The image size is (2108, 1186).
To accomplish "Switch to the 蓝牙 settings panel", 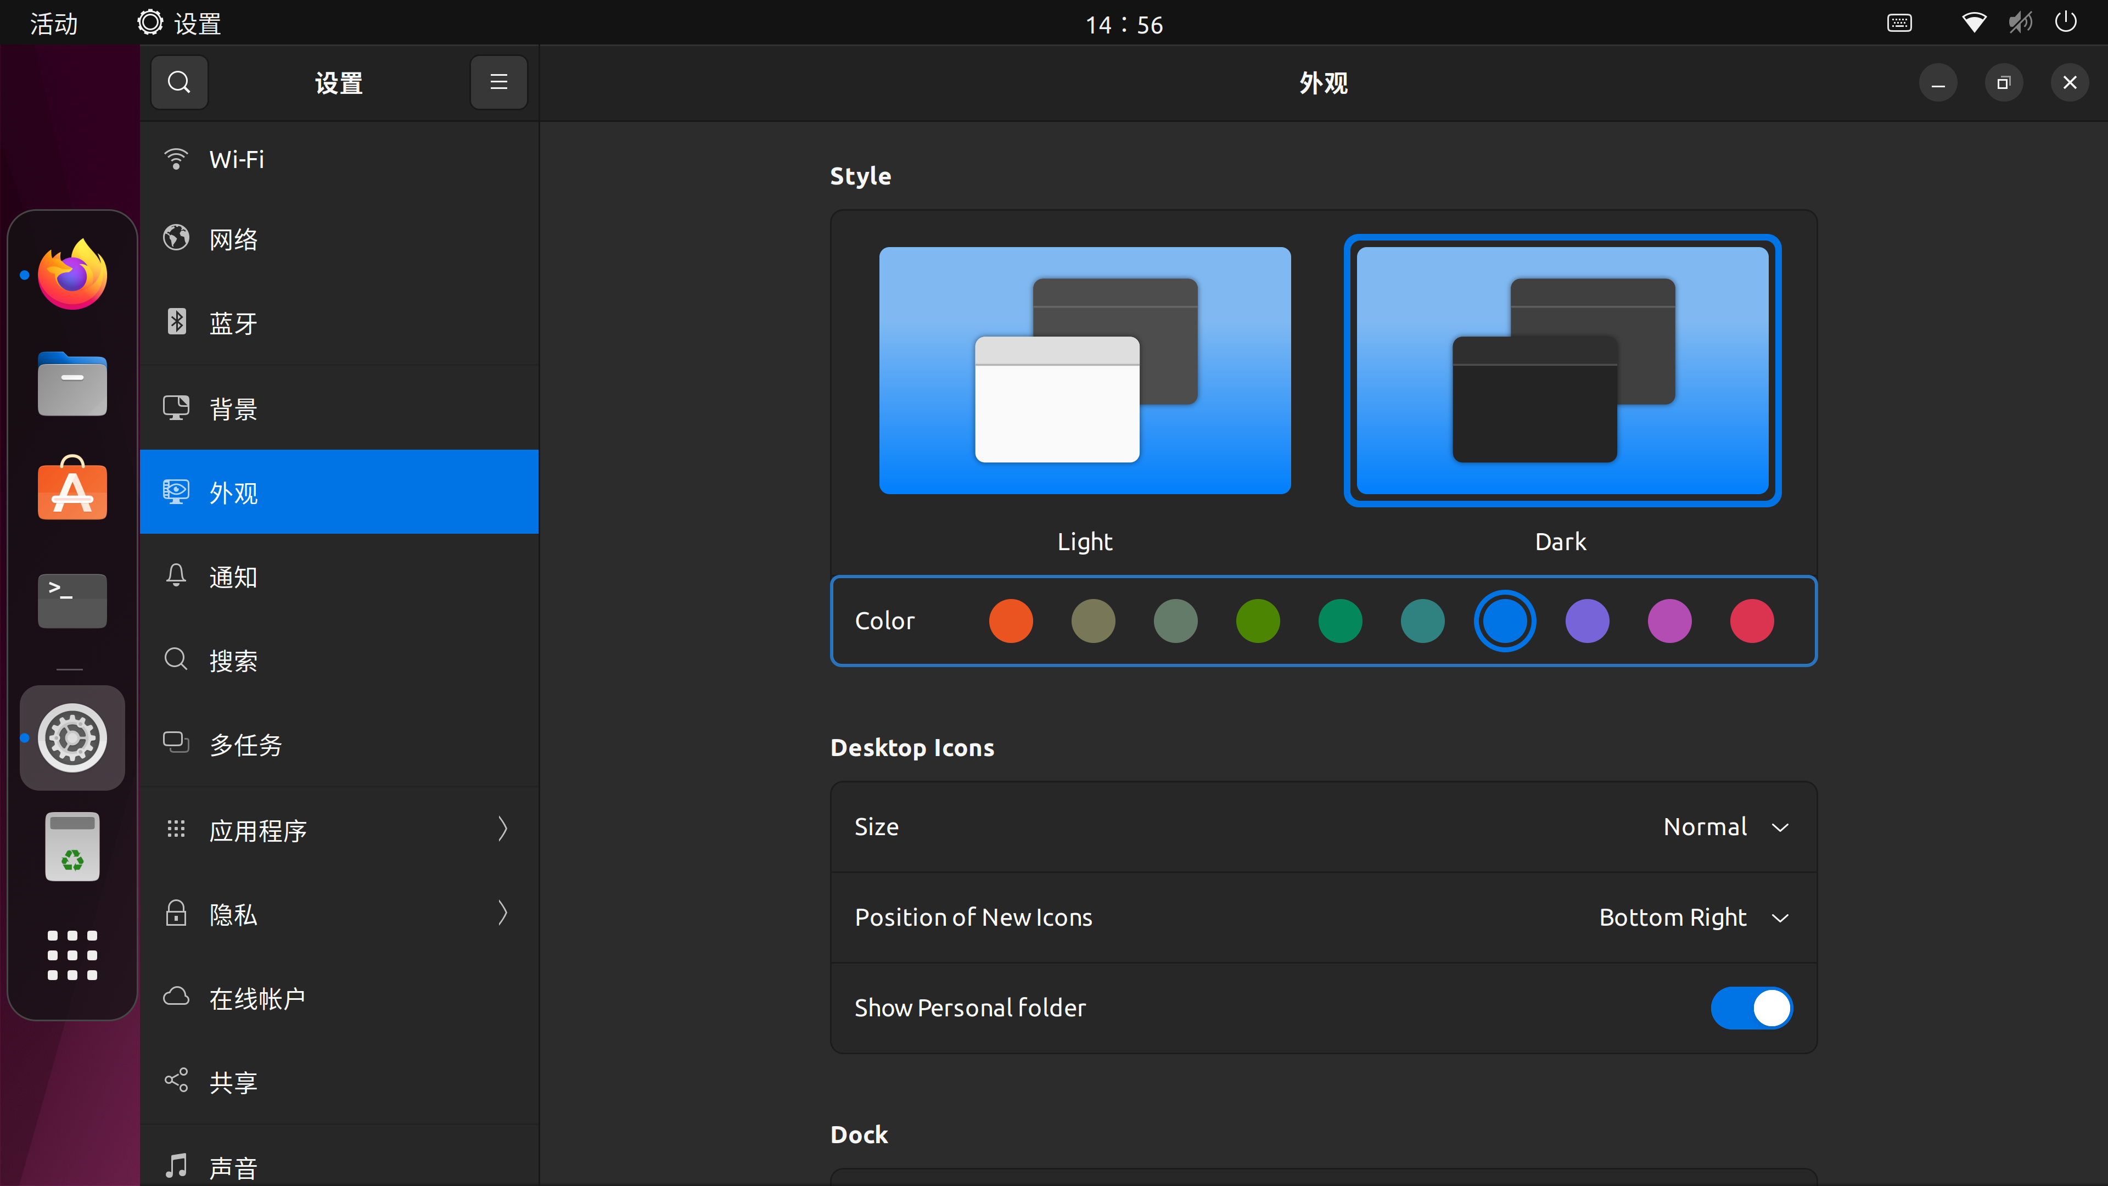I will (339, 322).
